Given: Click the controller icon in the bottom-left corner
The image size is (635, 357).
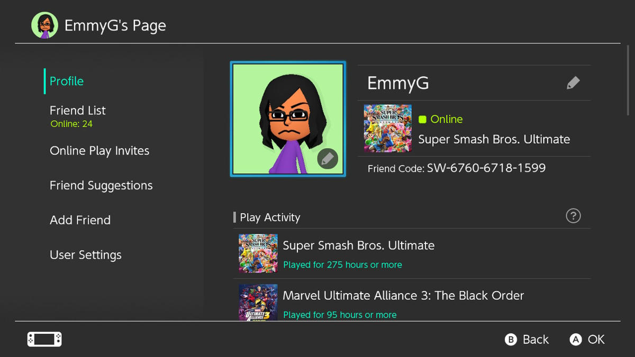Looking at the screenshot, I should 44,339.
